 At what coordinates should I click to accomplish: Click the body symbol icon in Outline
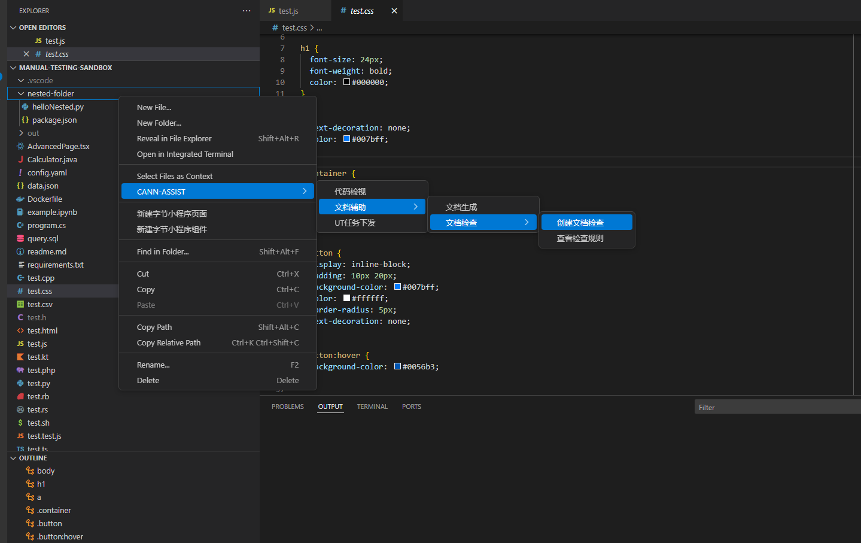pos(30,471)
